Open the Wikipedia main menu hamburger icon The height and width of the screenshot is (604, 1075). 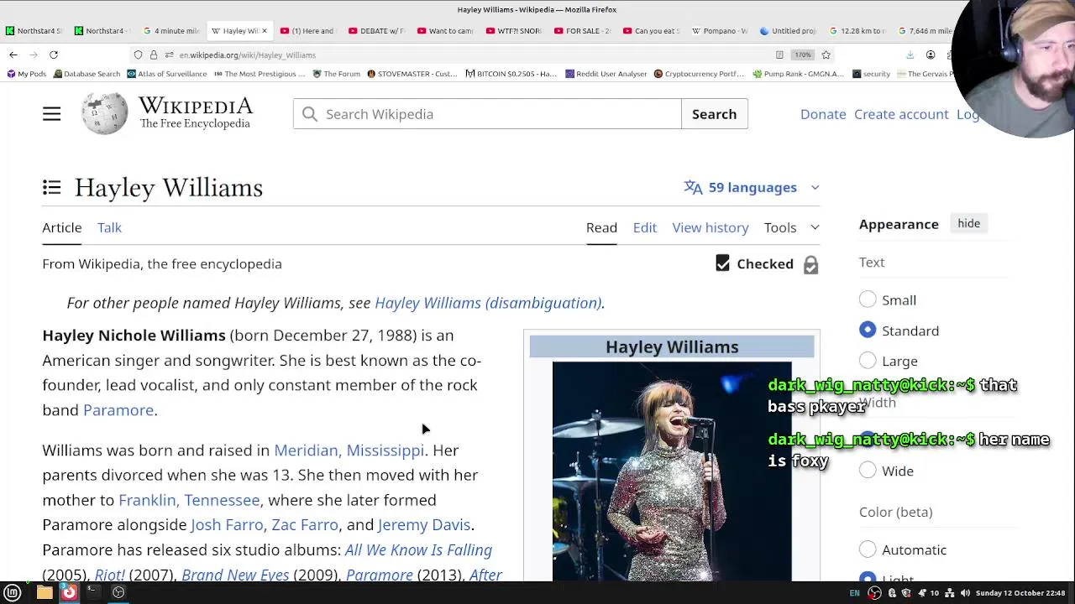tap(51, 114)
